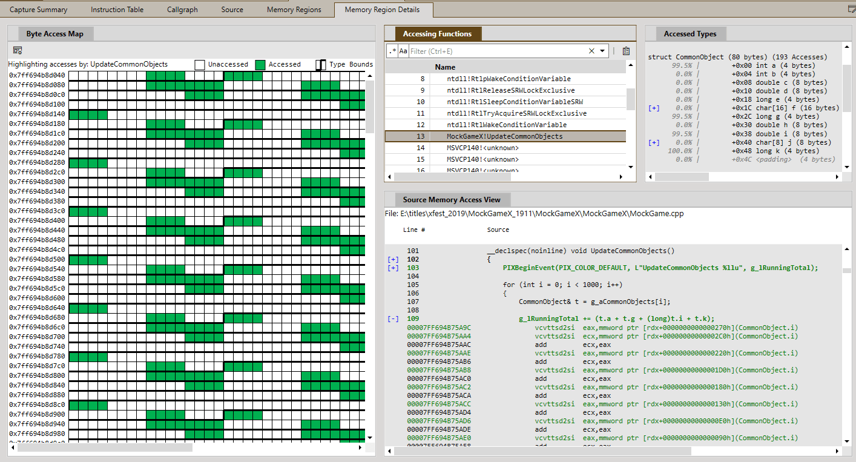
Task: Click the green Accessed legend swatch
Action: tap(260, 64)
